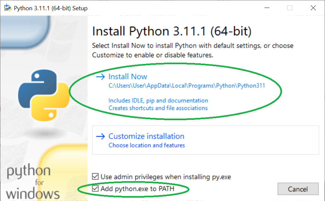Screen dimensions: 325x201
Task: Click the Python311 default install path text
Action: (x=187, y=86)
